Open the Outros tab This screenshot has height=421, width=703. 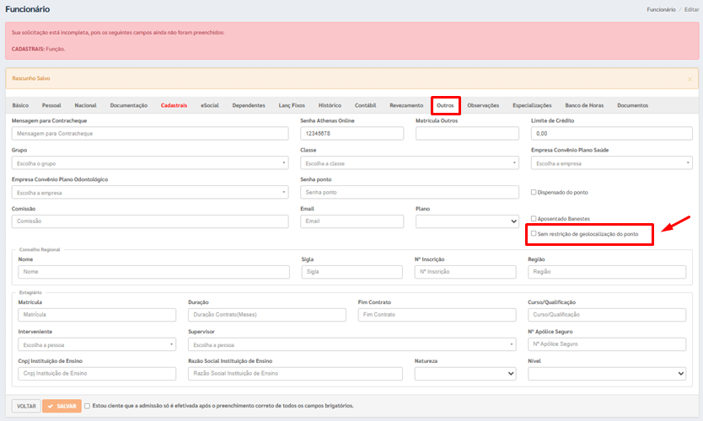(x=446, y=105)
